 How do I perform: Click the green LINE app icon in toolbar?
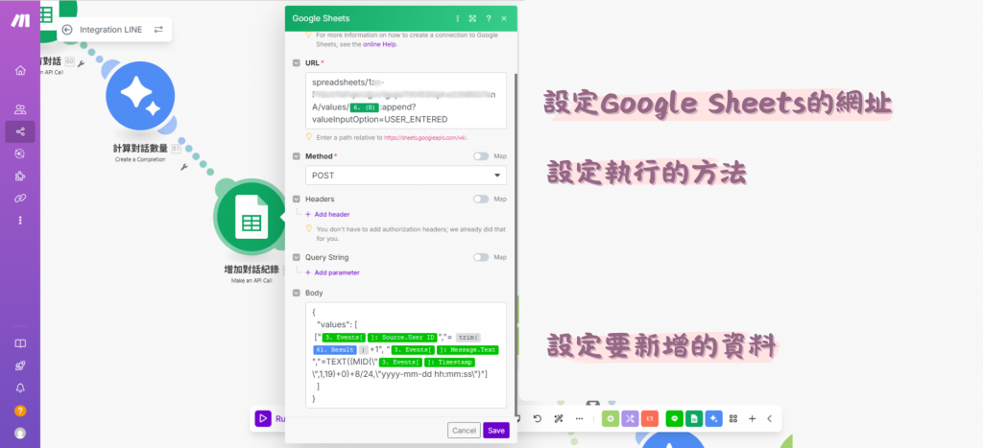click(675, 418)
